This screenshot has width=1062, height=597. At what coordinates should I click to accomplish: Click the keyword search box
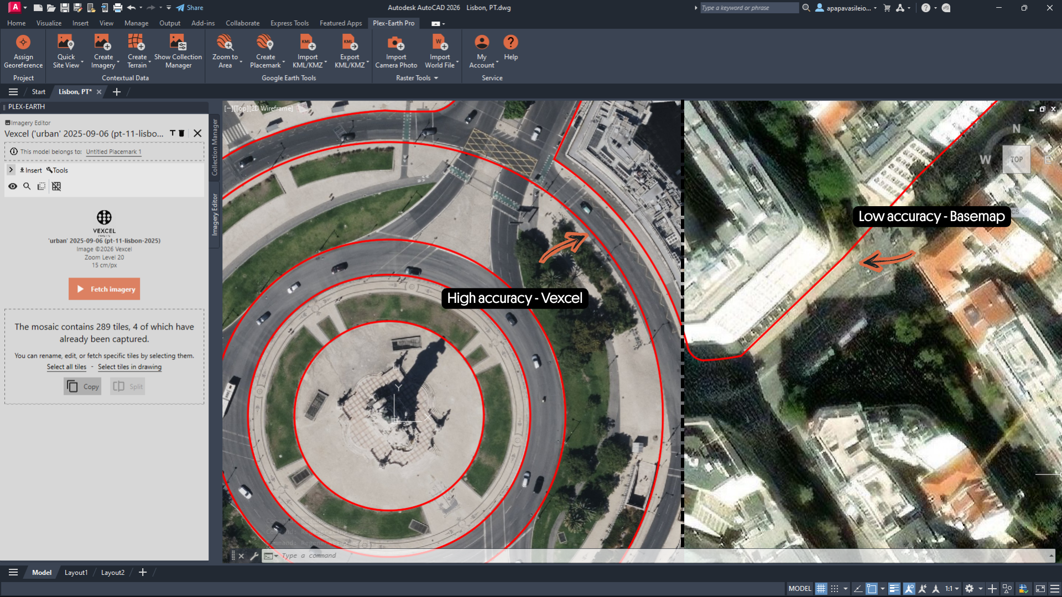point(749,8)
